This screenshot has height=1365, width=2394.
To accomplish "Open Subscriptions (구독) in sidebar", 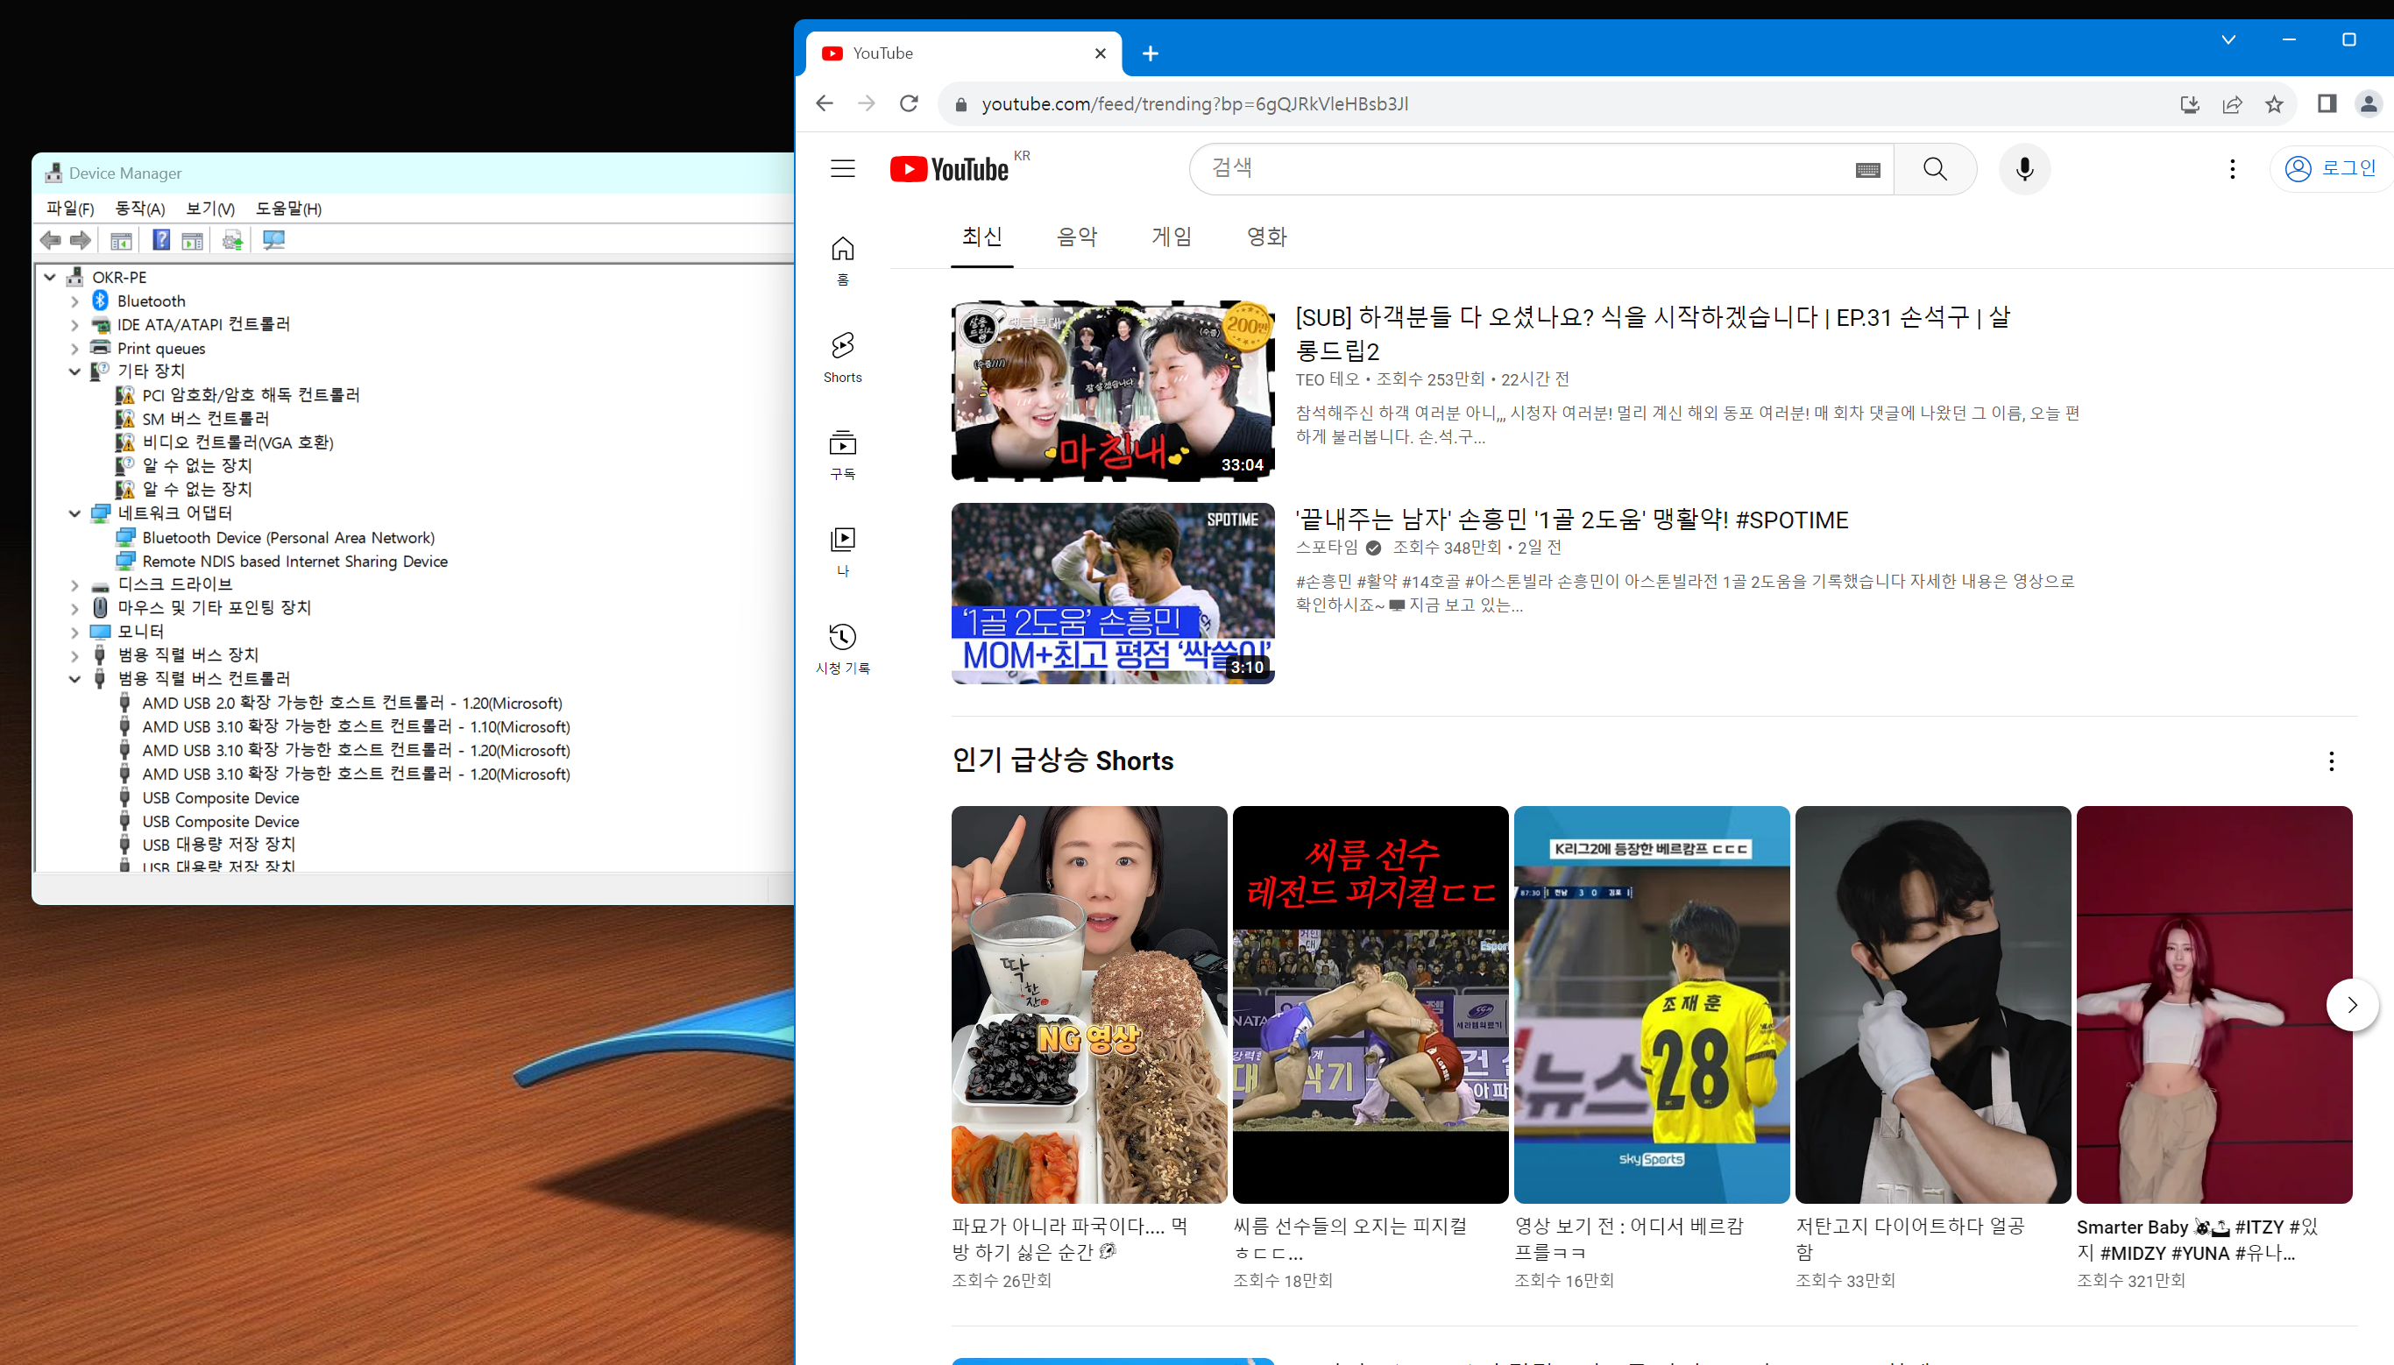I will [x=843, y=455].
